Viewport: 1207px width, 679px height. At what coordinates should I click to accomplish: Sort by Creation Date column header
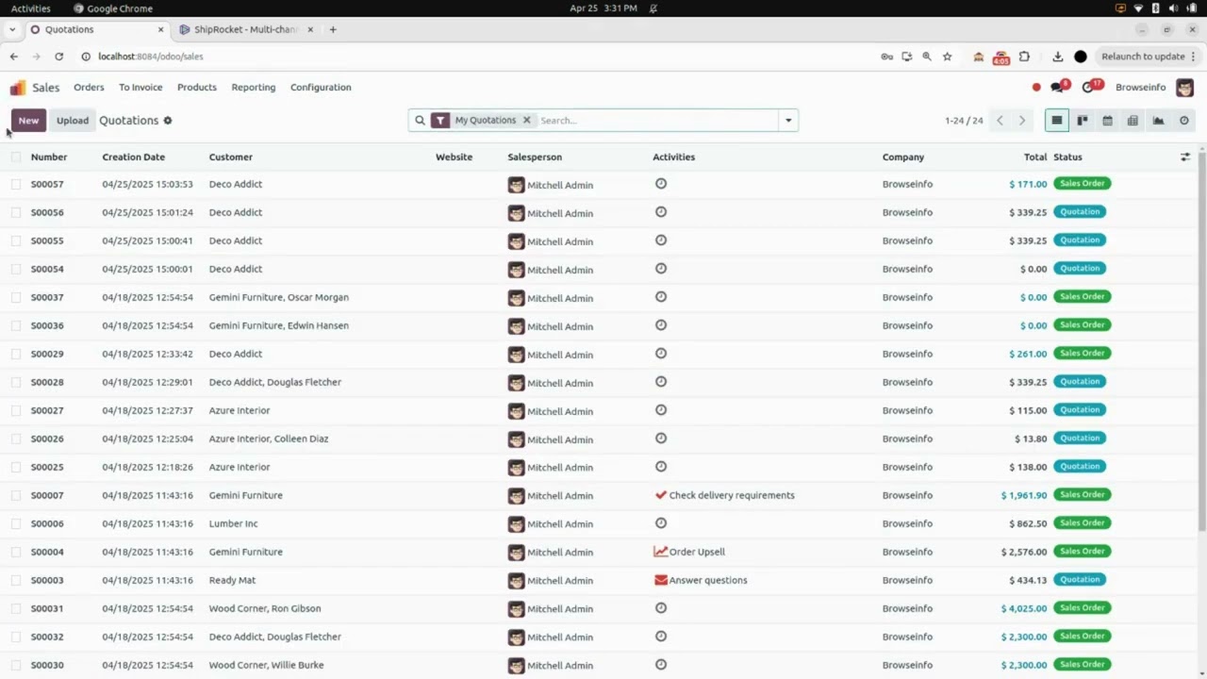(134, 157)
